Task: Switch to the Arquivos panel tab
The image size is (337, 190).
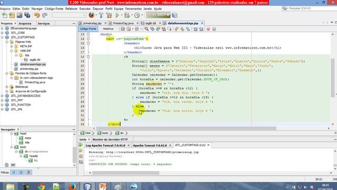Action: [x=25, y=23]
